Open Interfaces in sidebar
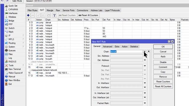Viewport: 189px width, 106px height. tap(13, 13)
